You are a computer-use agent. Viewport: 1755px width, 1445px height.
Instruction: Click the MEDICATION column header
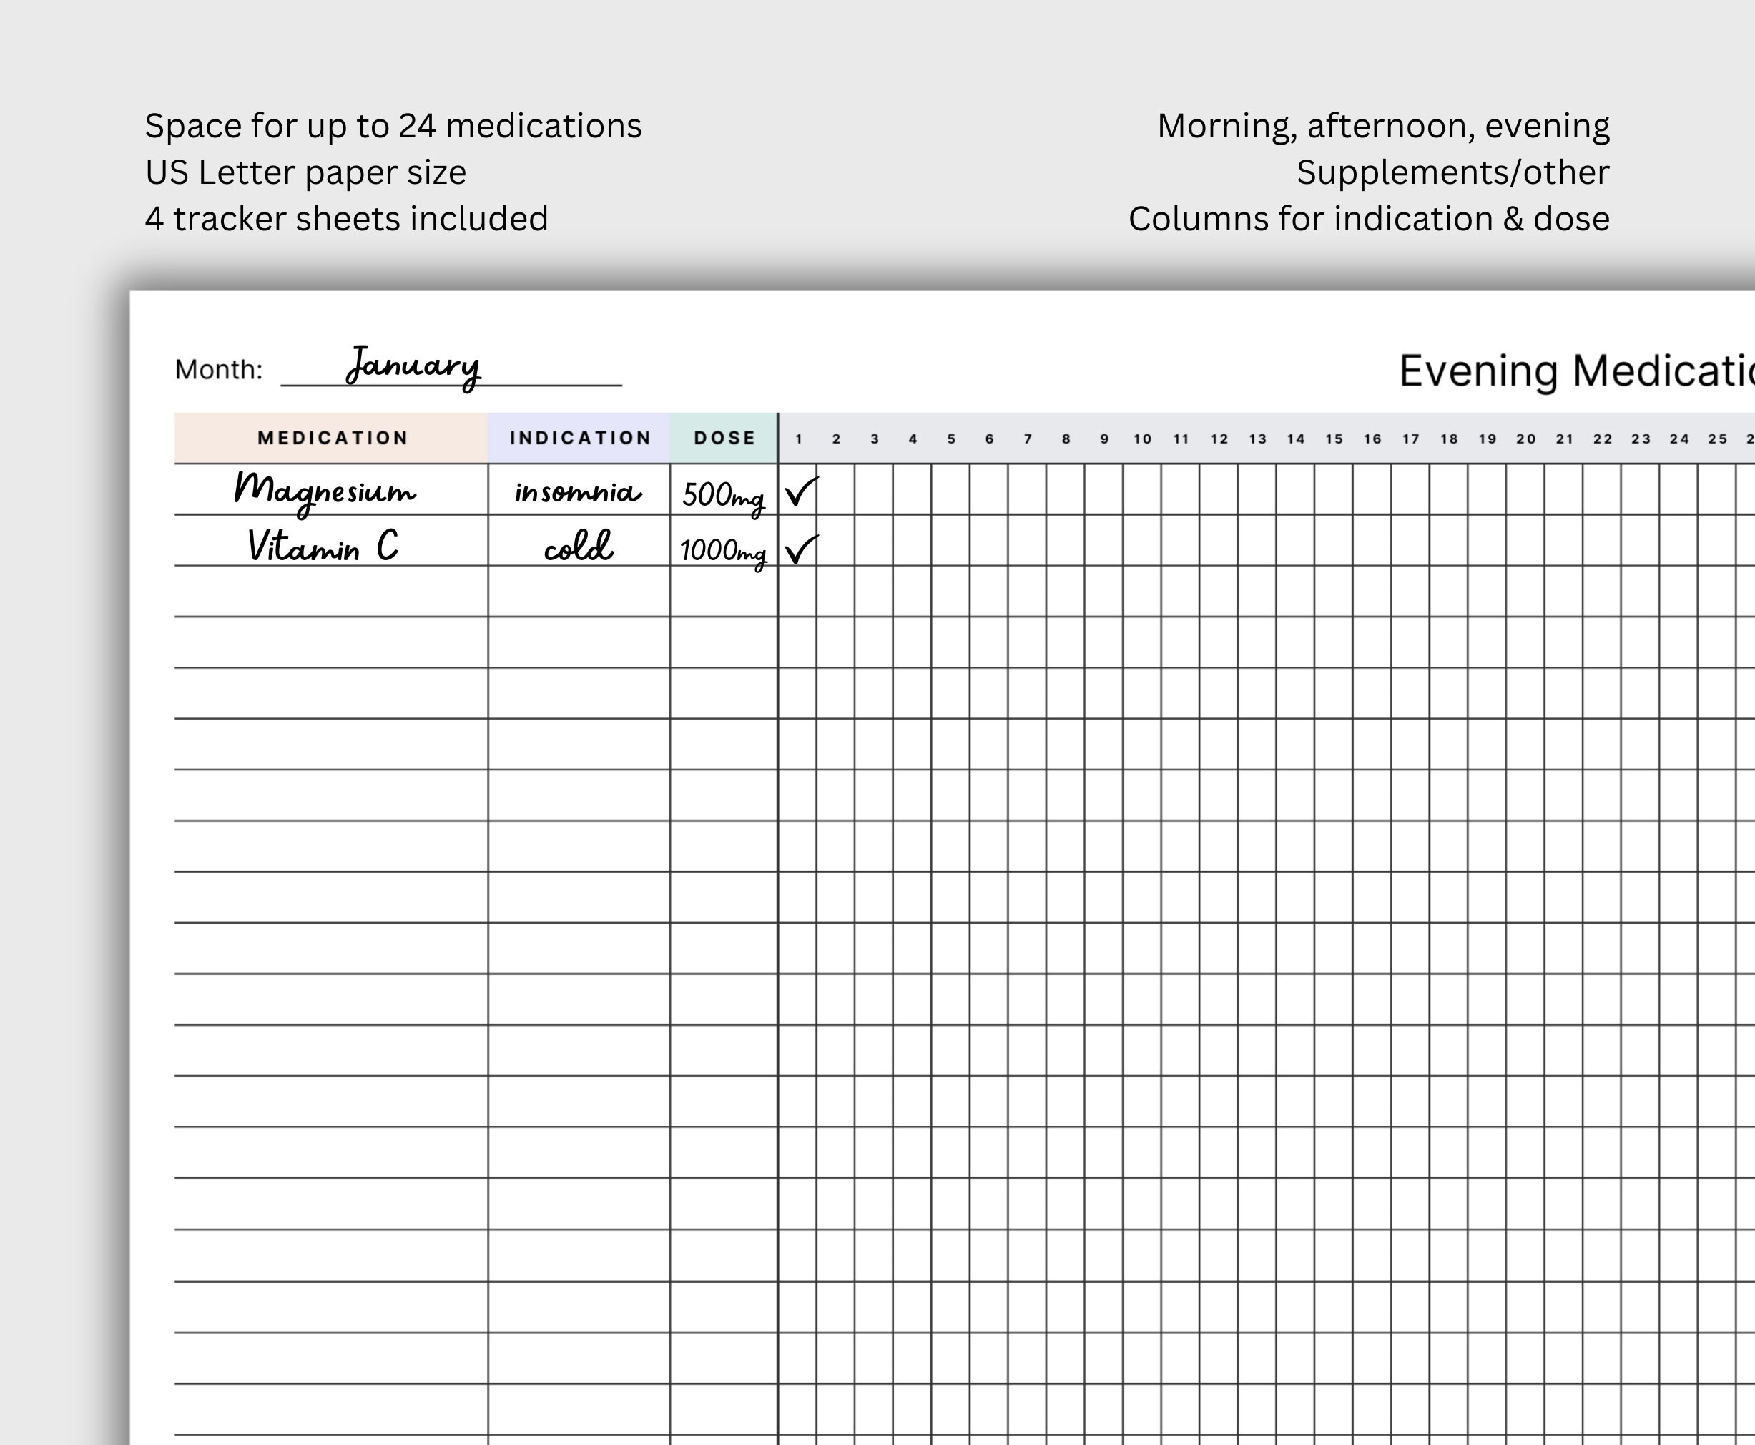(x=332, y=437)
